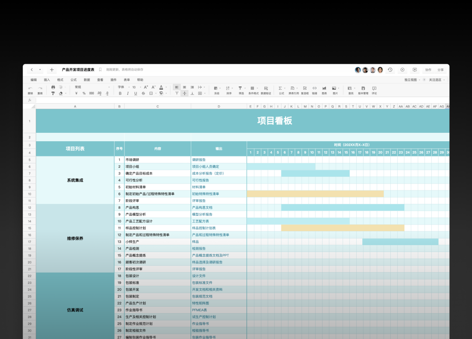The height and width of the screenshot is (339, 472).
Task: Expand the filter (筛选) dropdown
Action: 245,88
